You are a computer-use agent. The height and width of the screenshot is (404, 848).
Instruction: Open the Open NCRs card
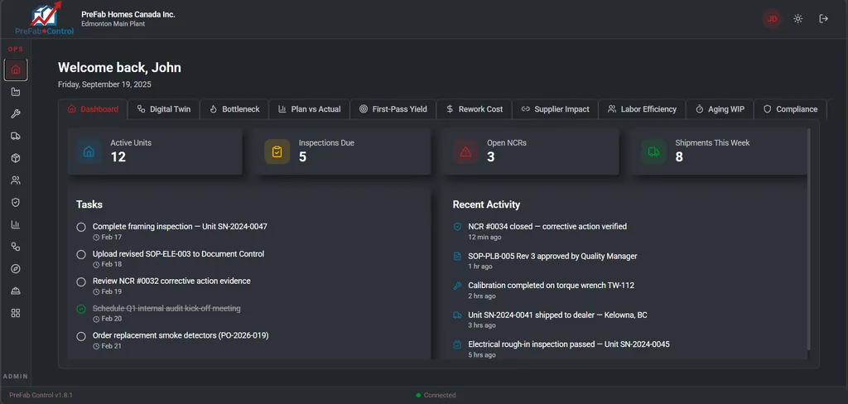532,151
